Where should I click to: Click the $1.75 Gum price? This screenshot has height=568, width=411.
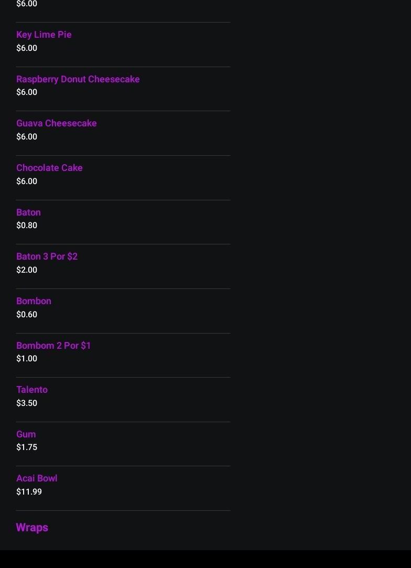click(x=27, y=447)
